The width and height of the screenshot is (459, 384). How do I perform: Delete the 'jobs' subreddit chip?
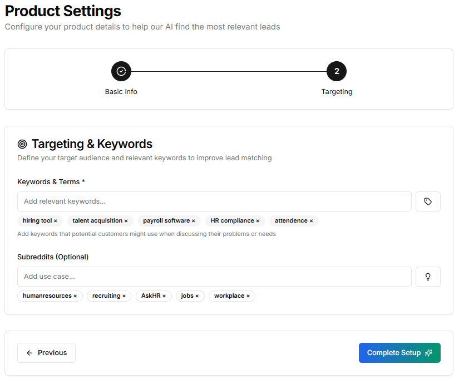coord(197,296)
